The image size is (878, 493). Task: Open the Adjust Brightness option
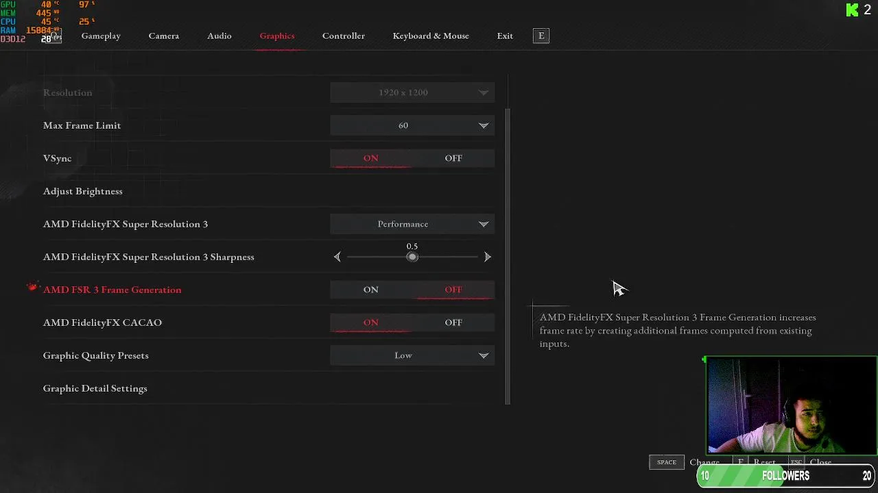(x=83, y=191)
